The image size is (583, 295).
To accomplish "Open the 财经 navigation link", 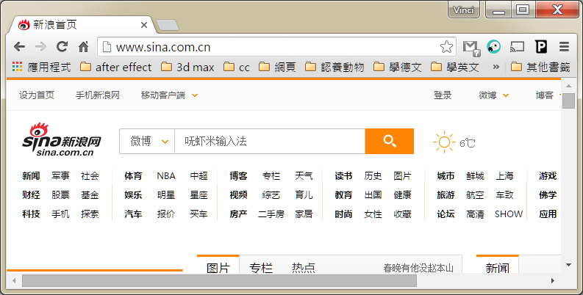I will click(31, 194).
